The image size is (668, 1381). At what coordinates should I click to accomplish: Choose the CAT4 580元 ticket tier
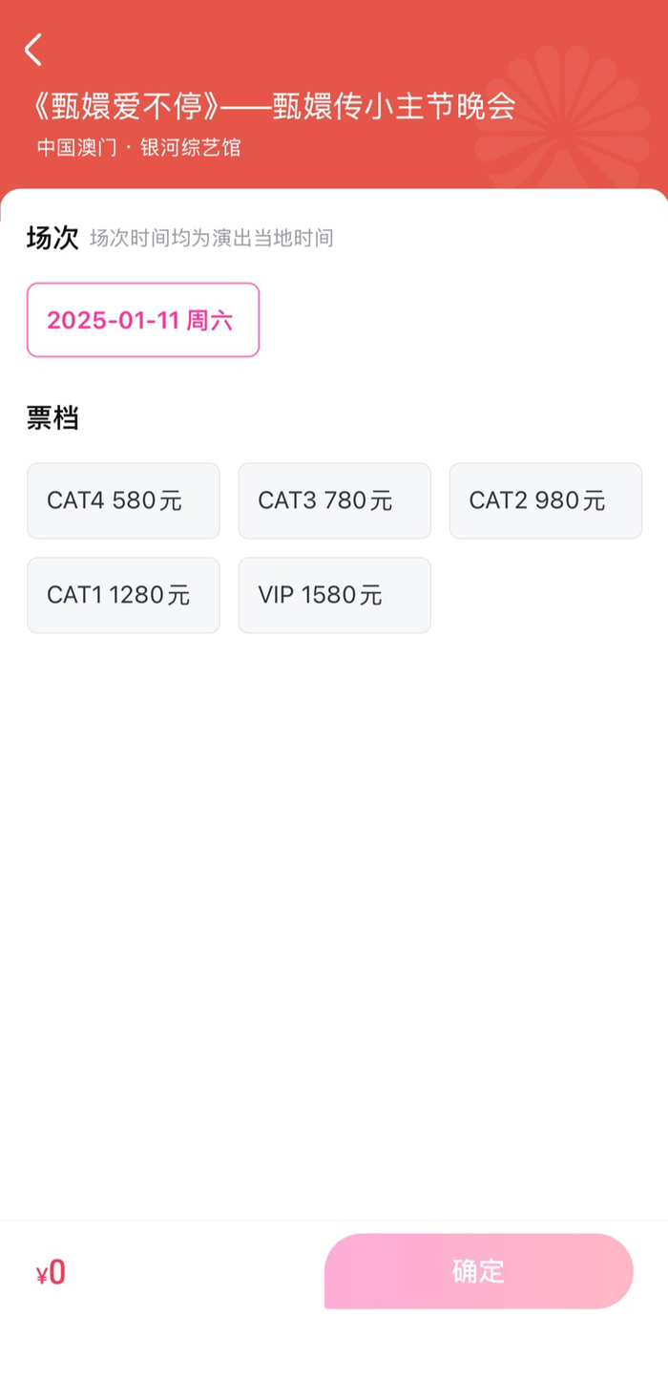coord(123,500)
